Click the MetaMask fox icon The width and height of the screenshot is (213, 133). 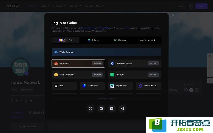tap(56, 63)
